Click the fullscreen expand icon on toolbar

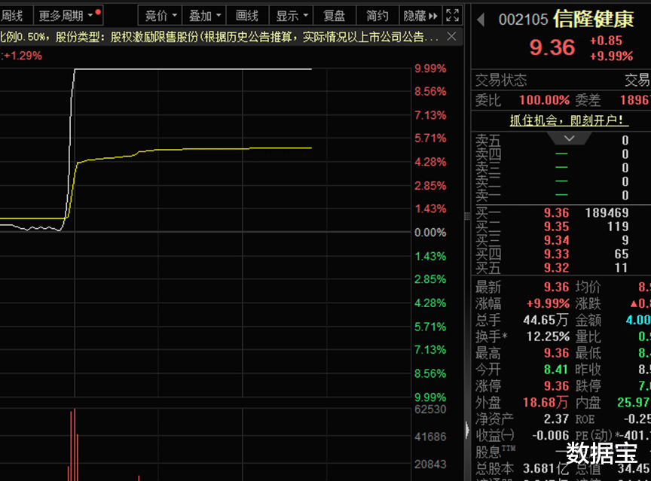pos(452,14)
